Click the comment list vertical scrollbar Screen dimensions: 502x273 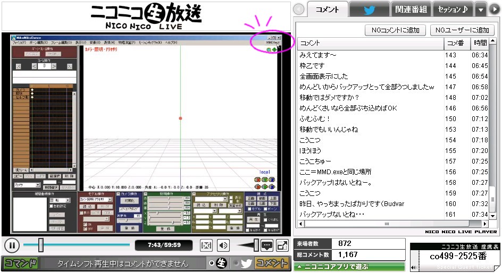pyautogui.click(x=493, y=129)
